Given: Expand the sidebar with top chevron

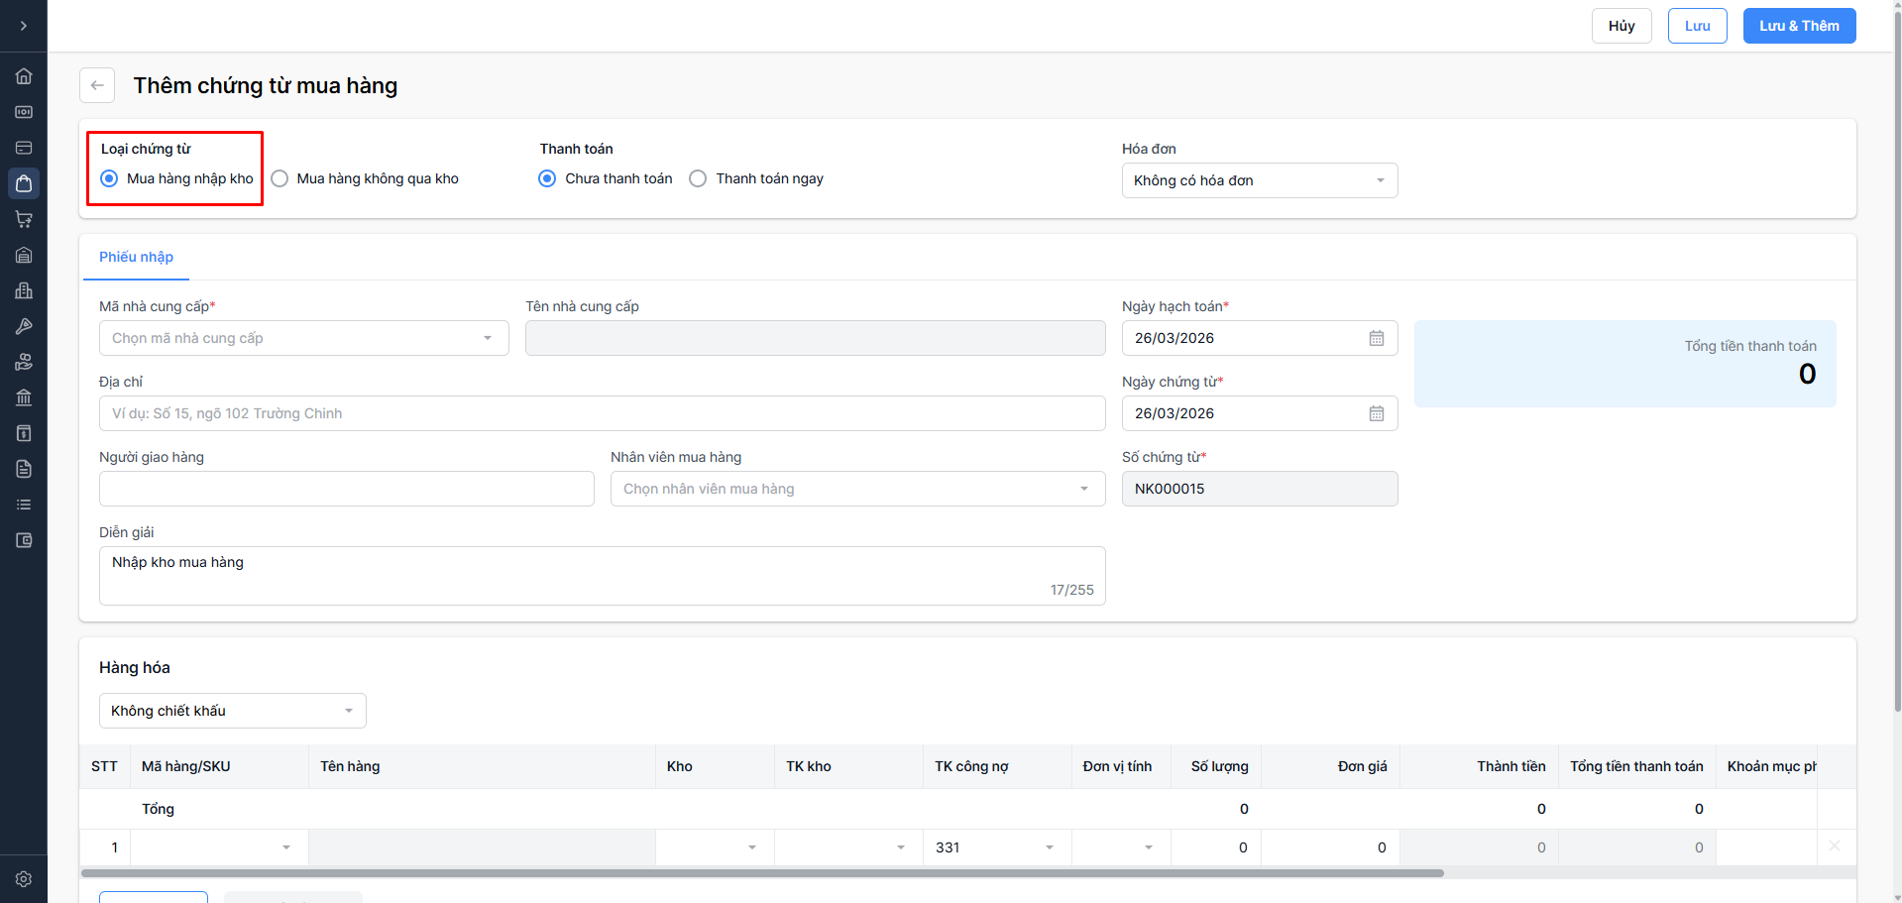Looking at the screenshot, I should click(24, 26).
